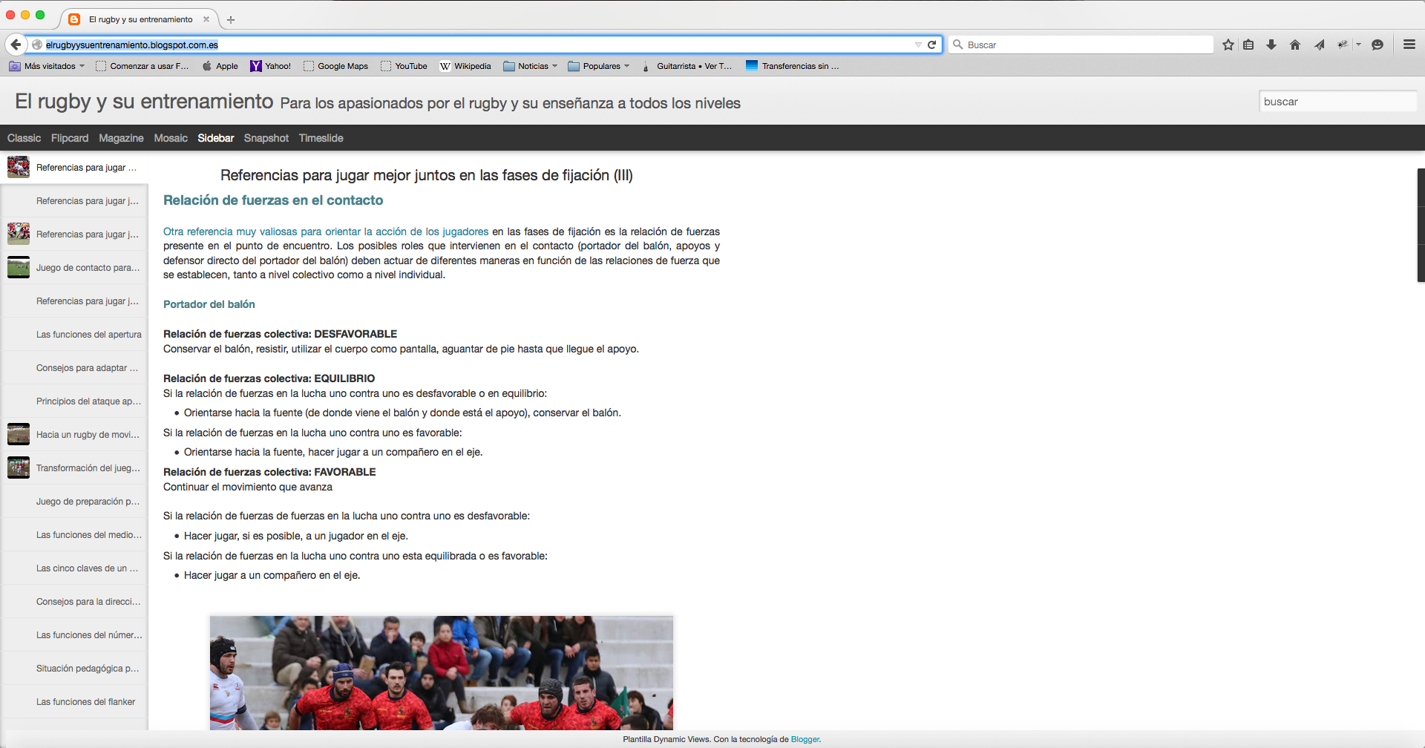This screenshot has height=748, width=1425.
Task: Click the blog 'buscar' search field
Action: [x=1337, y=102]
